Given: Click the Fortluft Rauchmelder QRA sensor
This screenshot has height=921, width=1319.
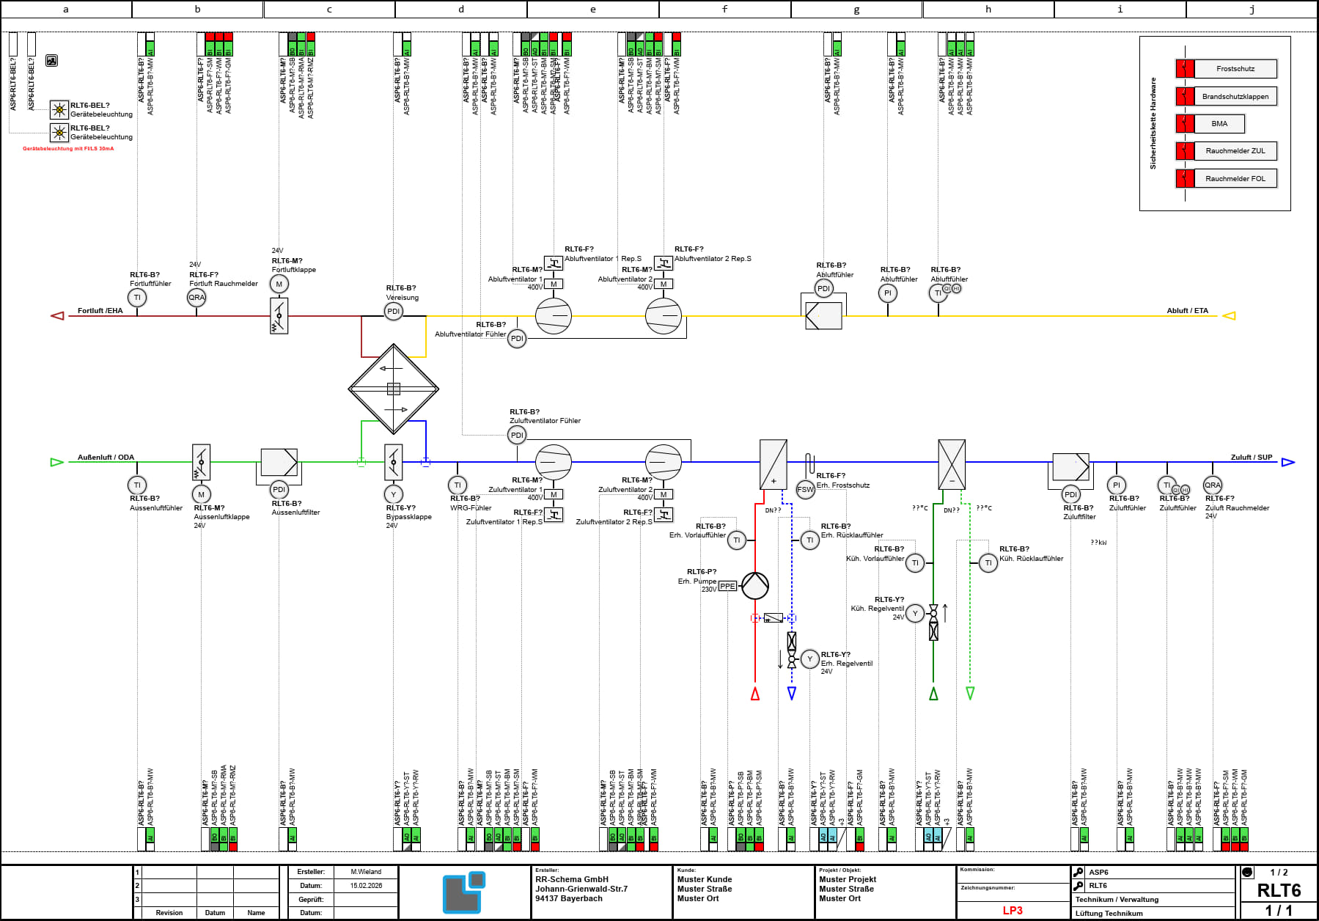Looking at the screenshot, I should pos(196,297).
